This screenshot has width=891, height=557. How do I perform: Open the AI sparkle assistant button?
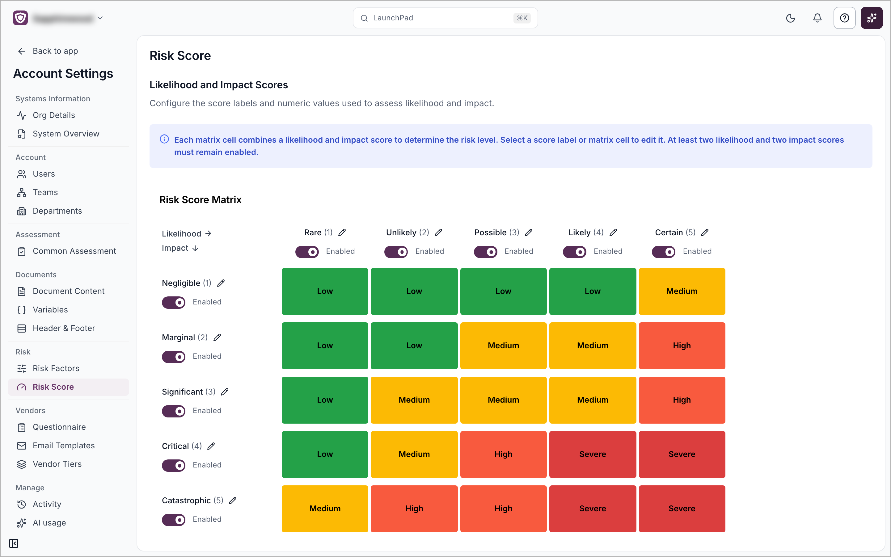click(872, 18)
